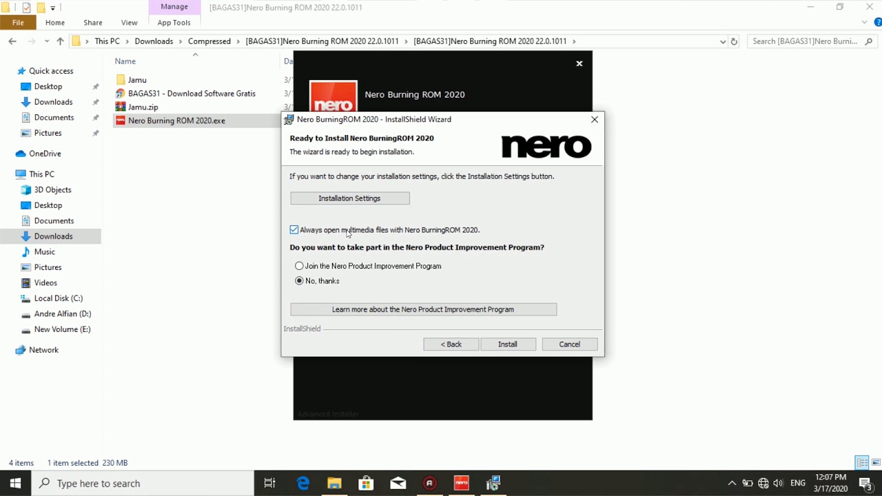Go up one folder level

point(60,41)
